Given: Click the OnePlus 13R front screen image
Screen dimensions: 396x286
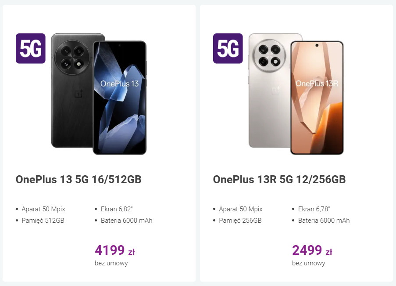Looking at the screenshot, I should (317, 98).
